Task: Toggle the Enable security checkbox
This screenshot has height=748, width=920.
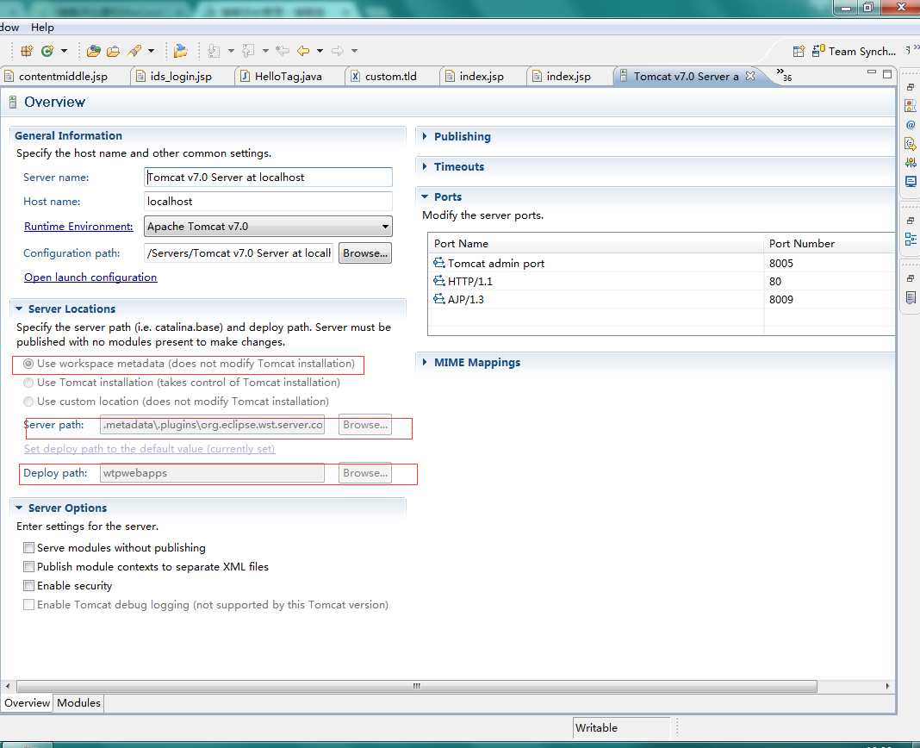Action: click(28, 585)
